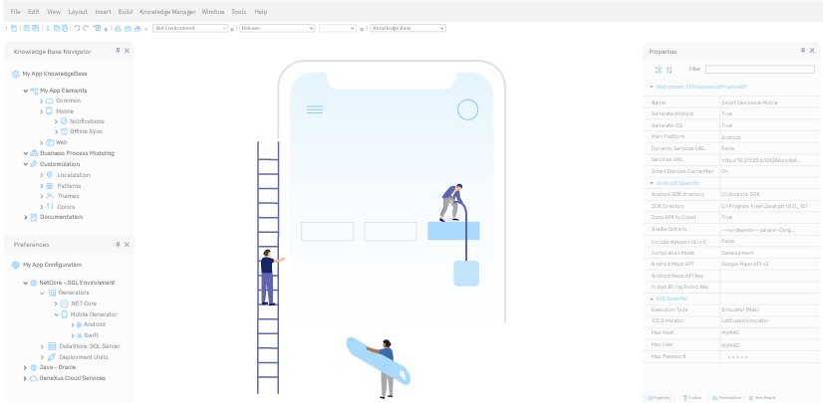This screenshot has height=403, width=823.
Task: Collapse the Mobile Generator tree node
Action: tap(57, 313)
